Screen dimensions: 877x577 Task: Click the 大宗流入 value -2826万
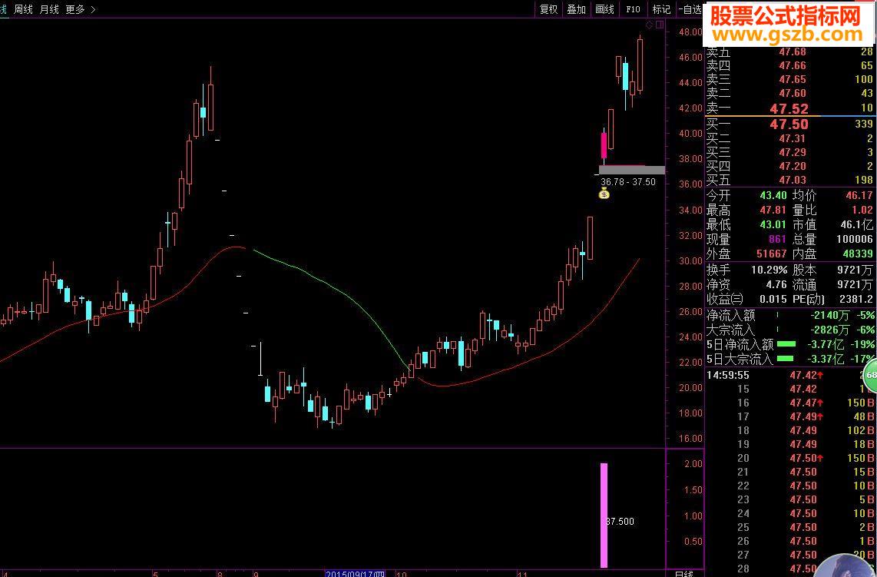[x=831, y=330]
